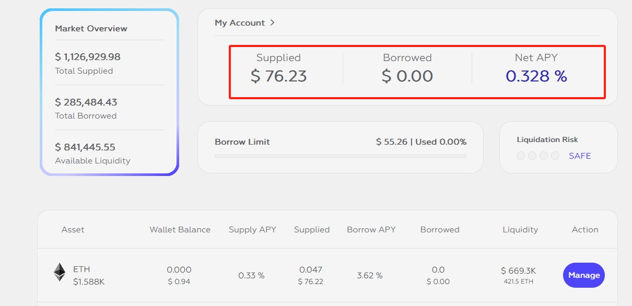Select Total Borrowed figure in Market Overview

[x=86, y=102]
